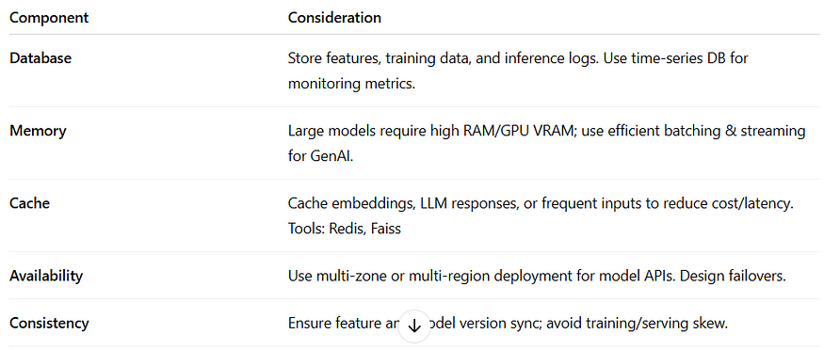Click the 'for GenAI.' text line

[x=320, y=156]
